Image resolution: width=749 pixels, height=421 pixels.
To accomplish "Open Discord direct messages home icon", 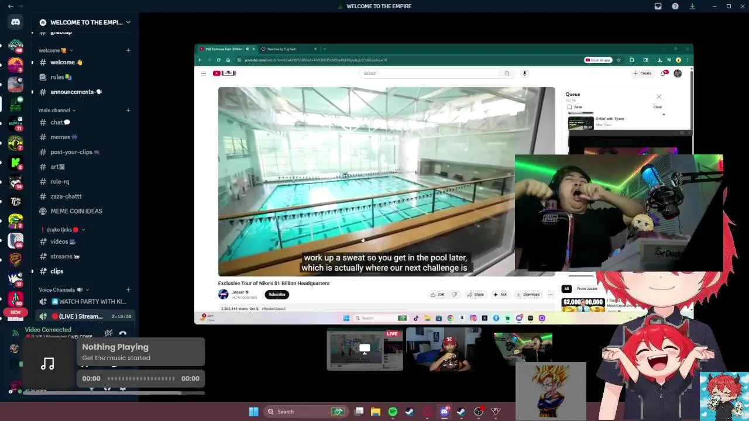I will pos(16,22).
